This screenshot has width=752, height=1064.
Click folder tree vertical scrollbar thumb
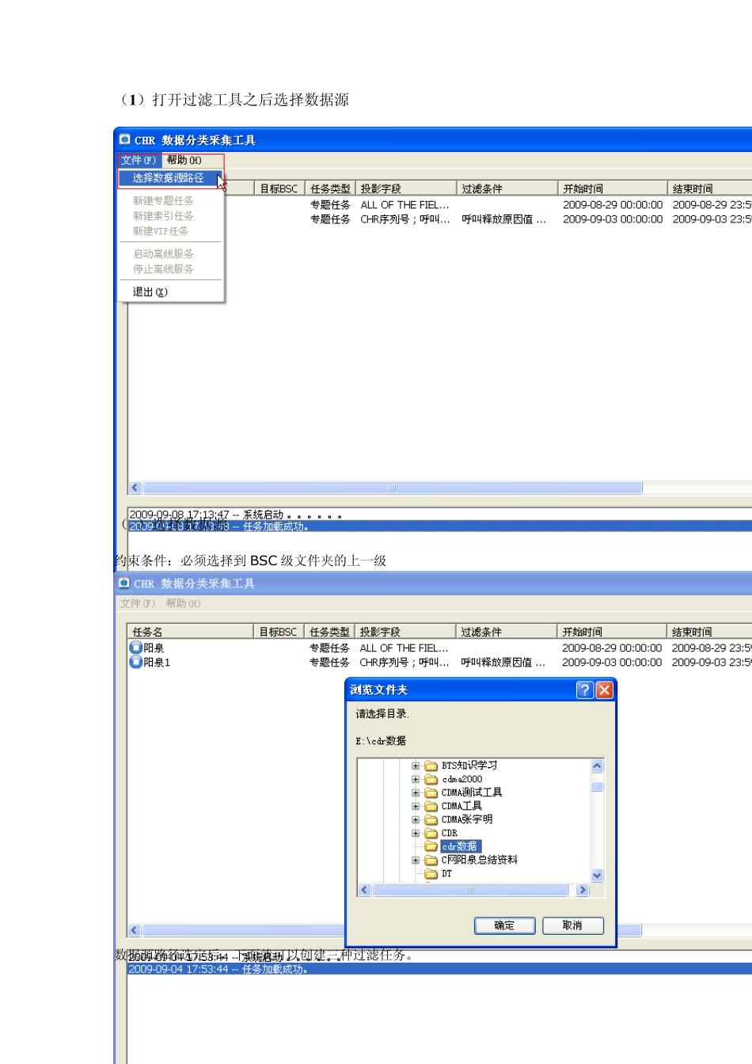tap(597, 786)
